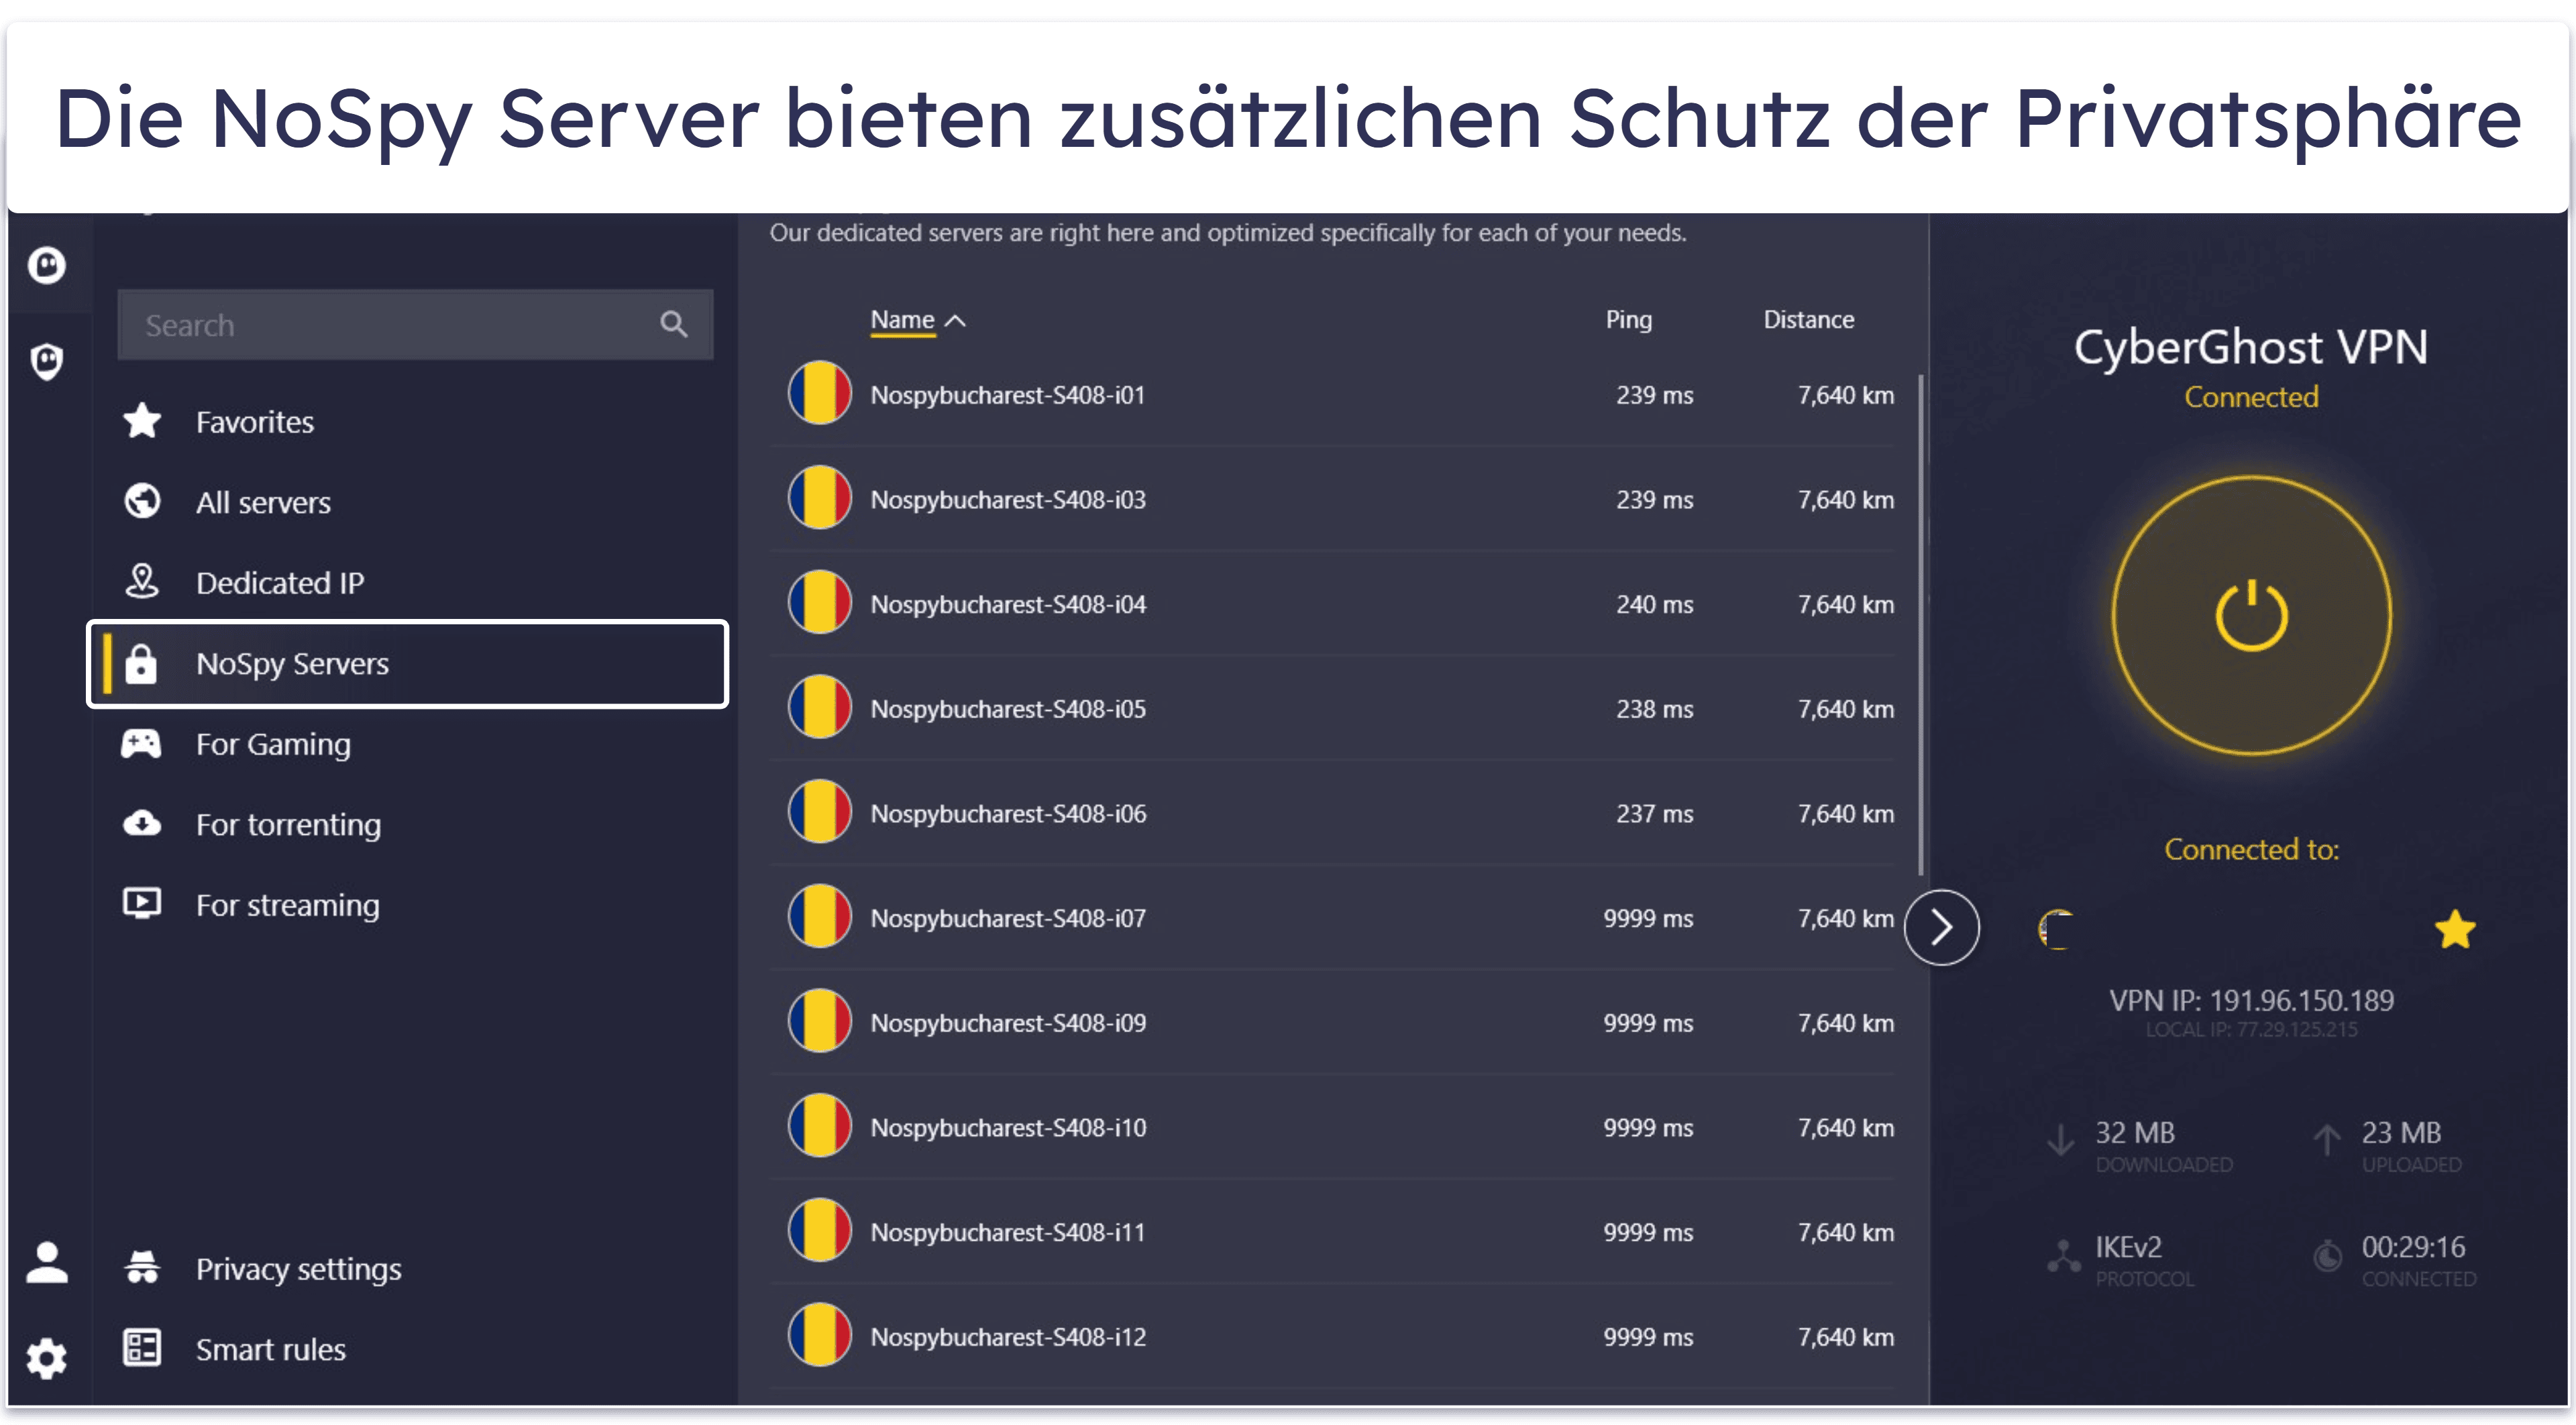Click the VPN IP 191.96.150.189 text

point(2251,1001)
